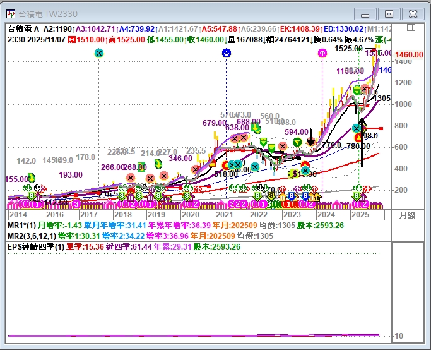
Task: Click the green icon beside the 155.00 label
Action: [x=31, y=178]
